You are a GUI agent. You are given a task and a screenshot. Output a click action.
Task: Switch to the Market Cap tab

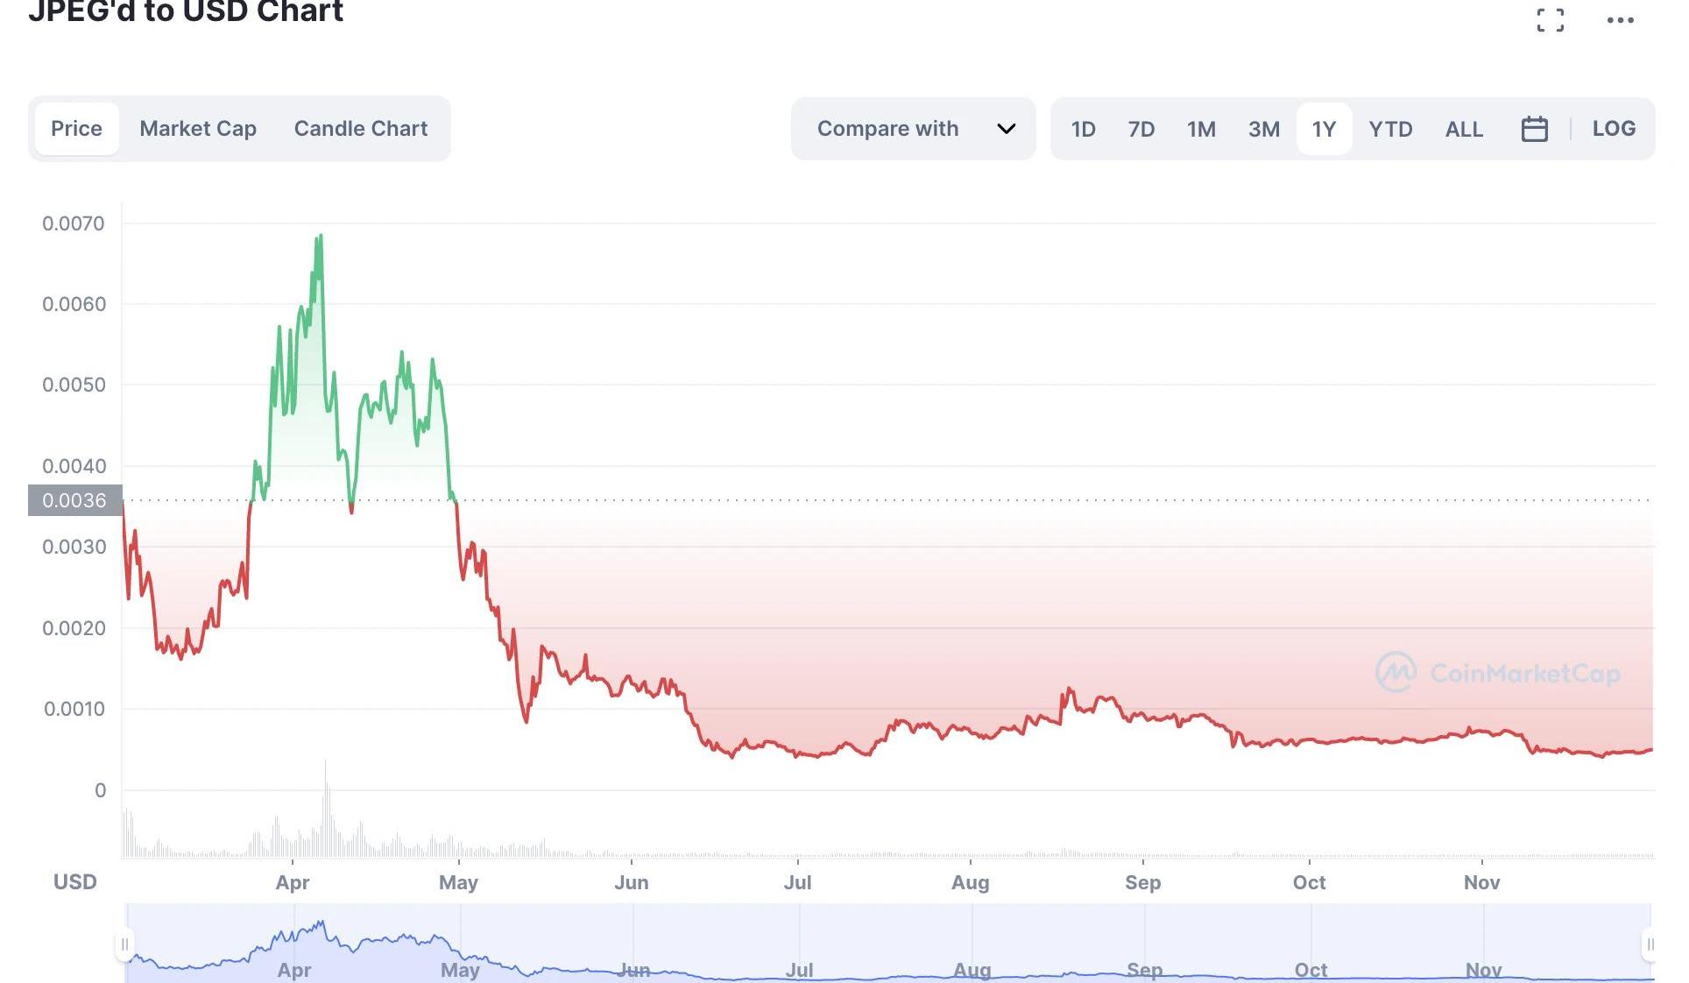click(198, 129)
